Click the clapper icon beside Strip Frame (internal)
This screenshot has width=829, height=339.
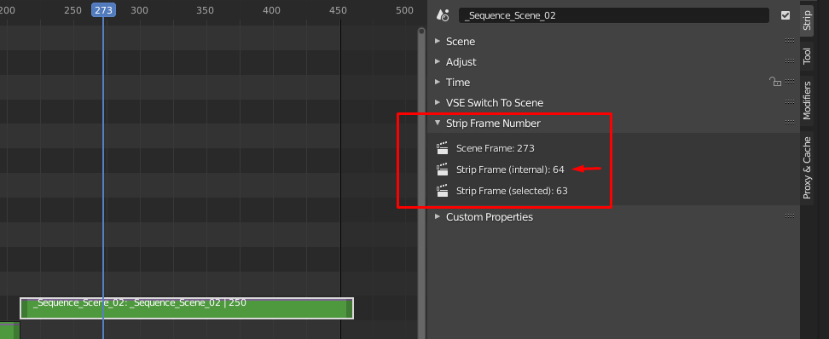pyautogui.click(x=442, y=169)
